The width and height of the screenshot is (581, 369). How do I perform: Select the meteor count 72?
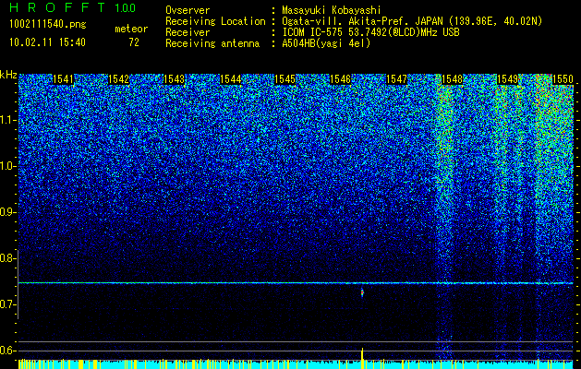tap(134, 42)
